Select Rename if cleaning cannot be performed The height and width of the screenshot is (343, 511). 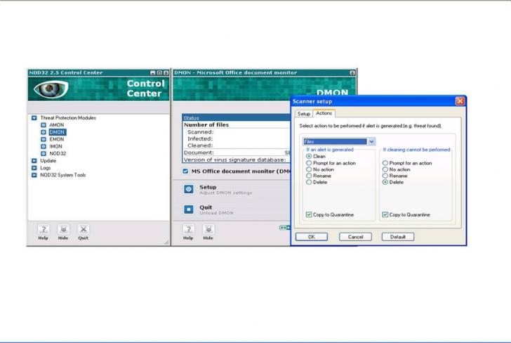coord(385,176)
